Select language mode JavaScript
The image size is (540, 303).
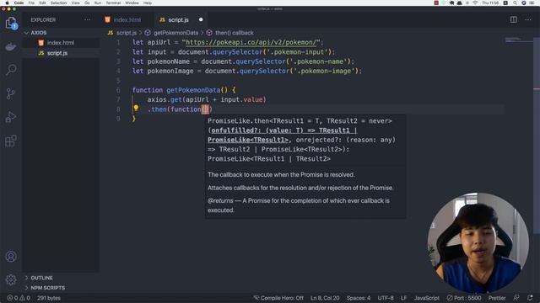pos(426,298)
